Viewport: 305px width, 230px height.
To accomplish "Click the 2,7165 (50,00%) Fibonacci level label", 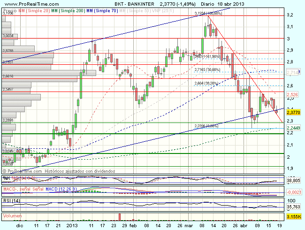I will coord(207,69).
